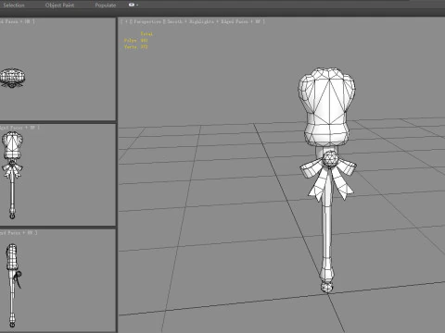Open the [+] general menu of Perspective viewport
Image resolution: width=445 pixels, height=333 pixels.
click(127, 21)
